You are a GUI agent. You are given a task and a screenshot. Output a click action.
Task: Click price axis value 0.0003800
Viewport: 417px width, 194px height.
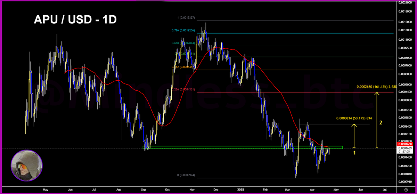tap(405, 100)
